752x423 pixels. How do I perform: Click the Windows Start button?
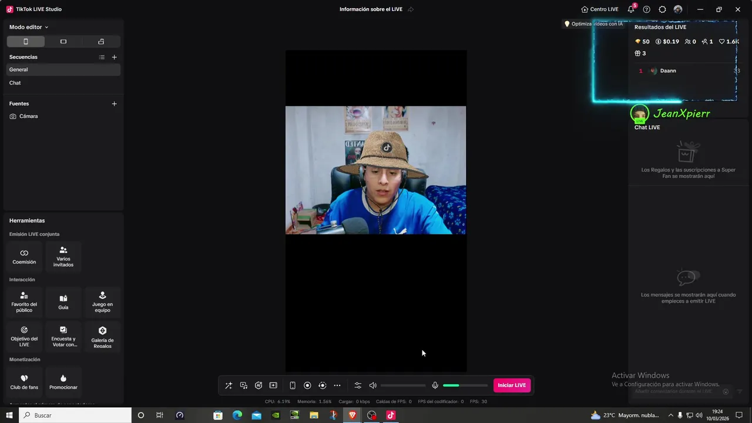click(9, 415)
